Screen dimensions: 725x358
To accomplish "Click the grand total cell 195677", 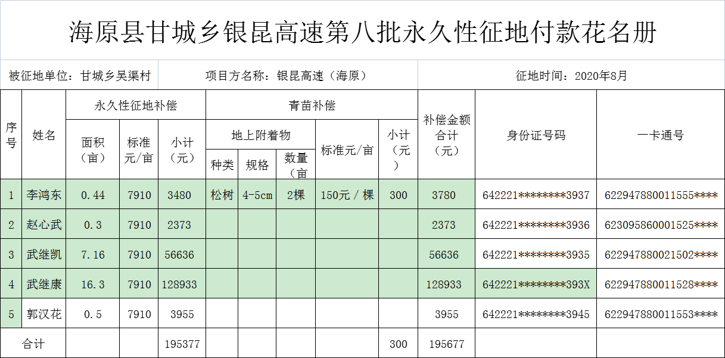I will [x=446, y=344].
